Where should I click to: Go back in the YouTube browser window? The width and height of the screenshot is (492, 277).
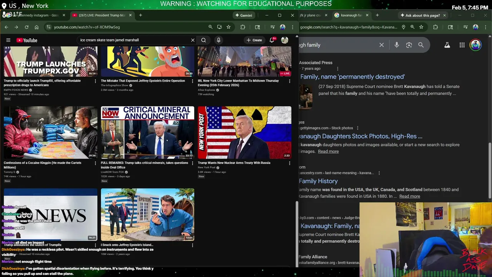6,27
